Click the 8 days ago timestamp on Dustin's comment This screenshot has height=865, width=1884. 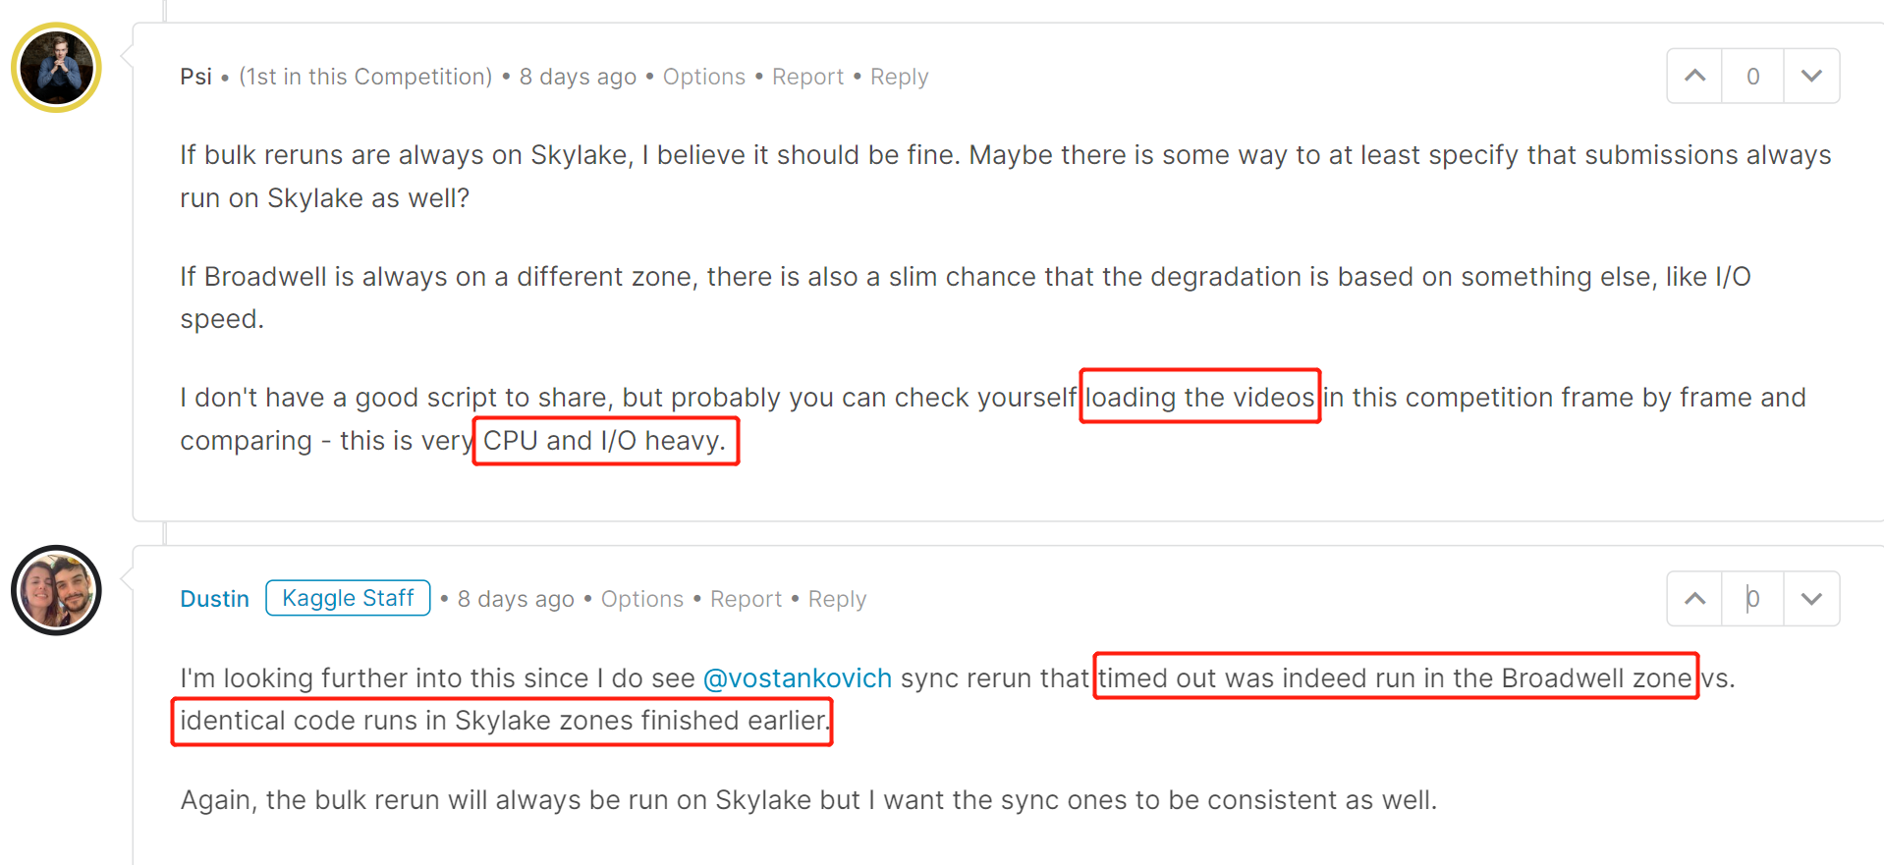click(516, 599)
